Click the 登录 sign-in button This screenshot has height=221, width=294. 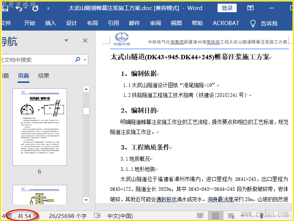click(x=227, y=8)
